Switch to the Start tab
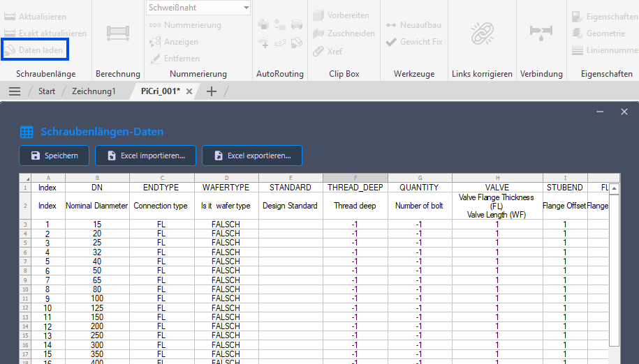 47,91
